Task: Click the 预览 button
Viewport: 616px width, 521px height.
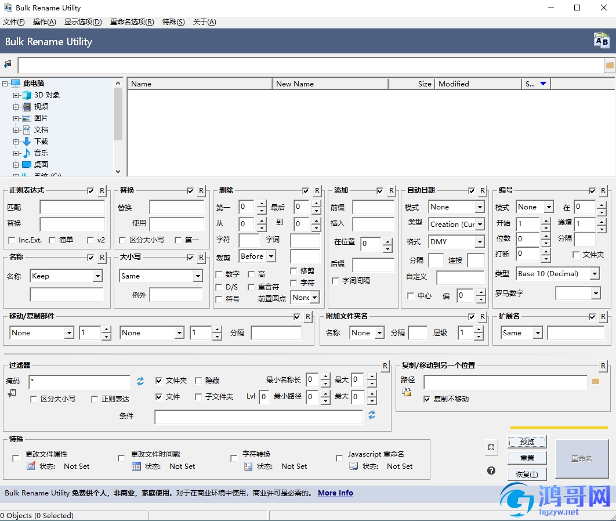Action: coord(527,442)
